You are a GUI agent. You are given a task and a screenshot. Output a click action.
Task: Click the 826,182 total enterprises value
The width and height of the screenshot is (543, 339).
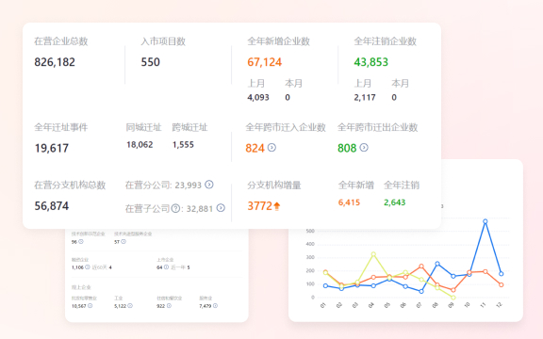[x=55, y=62]
